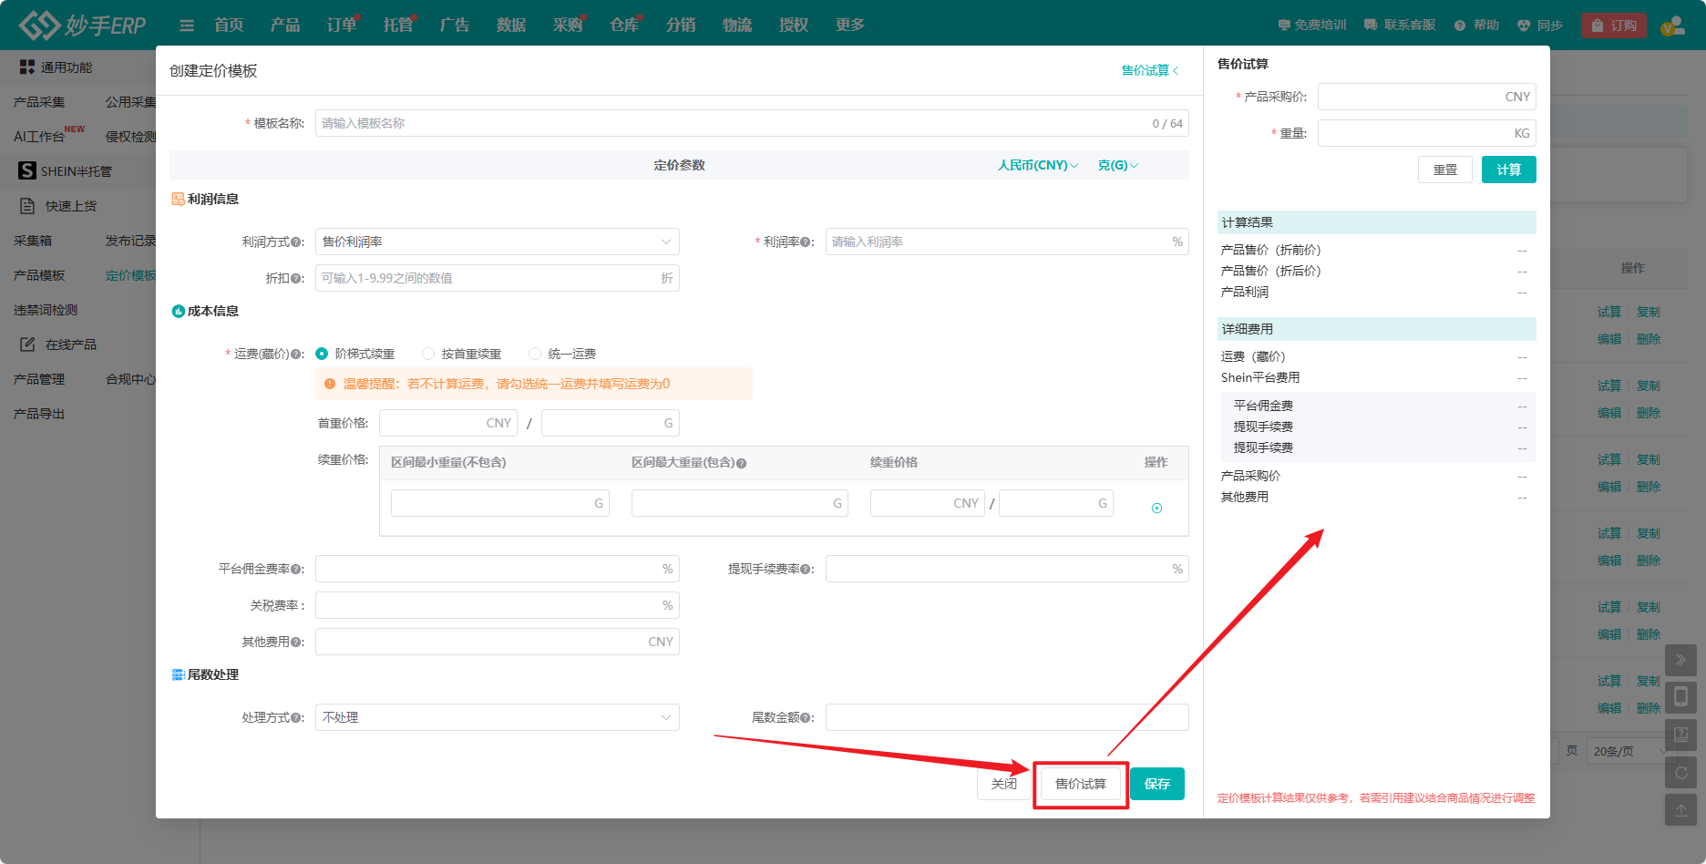Click the 关闭 button
The image size is (1706, 864).
click(x=1004, y=784)
